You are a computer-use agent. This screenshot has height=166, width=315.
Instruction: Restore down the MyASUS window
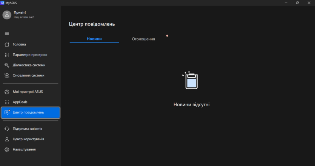coord(297,3)
